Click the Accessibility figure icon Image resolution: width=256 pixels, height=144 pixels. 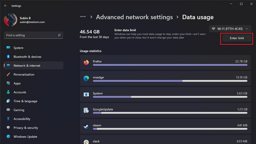8,118
